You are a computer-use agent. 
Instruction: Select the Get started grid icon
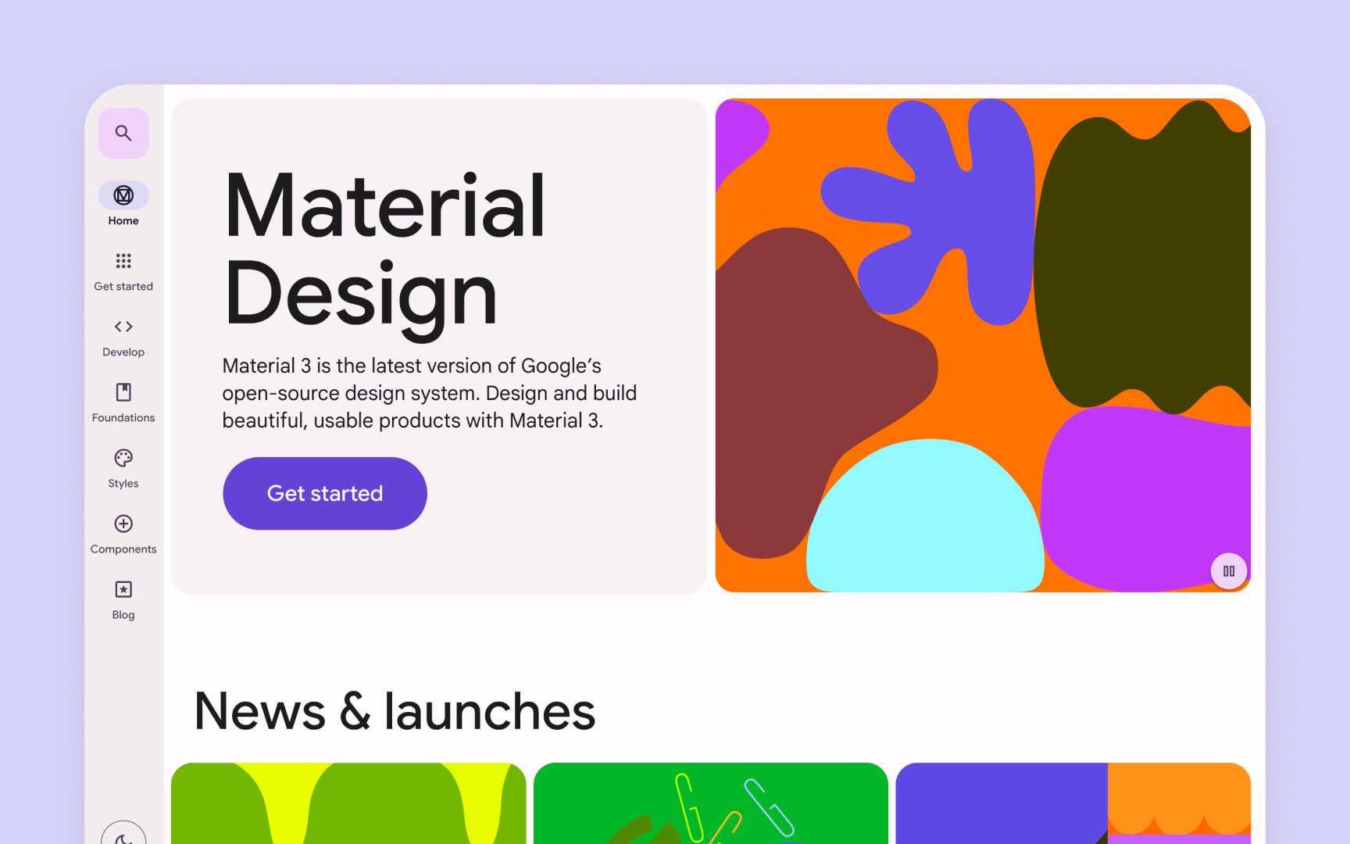[x=123, y=261]
